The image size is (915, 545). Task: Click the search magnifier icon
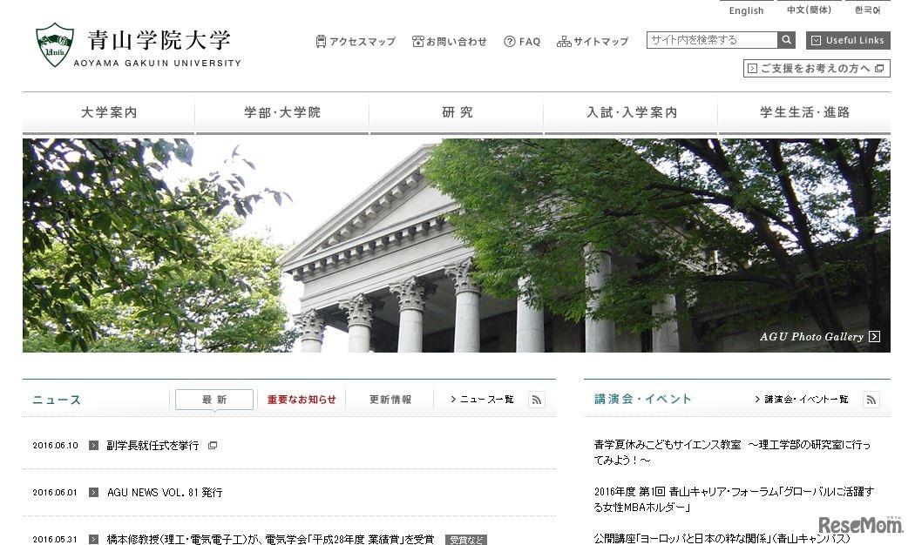(786, 39)
